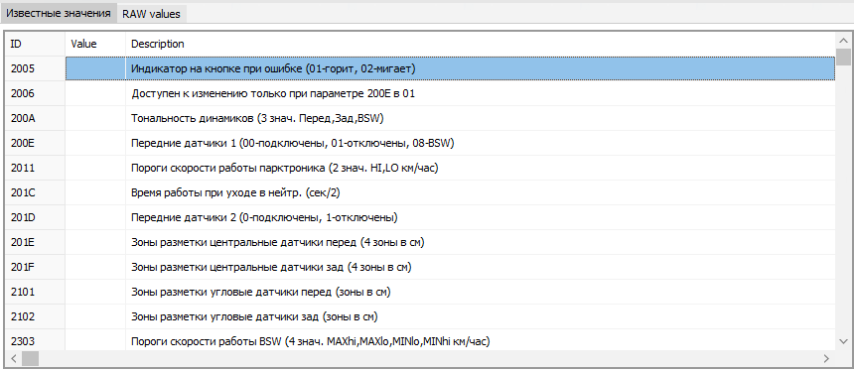Image resolution: width=854 pixels, height=371 pixels.
Task: Select row ID 2102
Action: pos(420,316)
